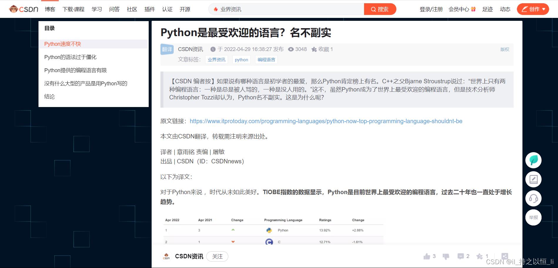
Task: Click the flame icon in search box
Action: 216,9
